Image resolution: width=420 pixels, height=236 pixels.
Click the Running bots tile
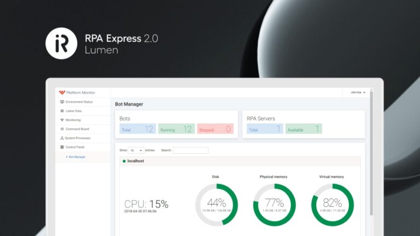pos(176,129)
